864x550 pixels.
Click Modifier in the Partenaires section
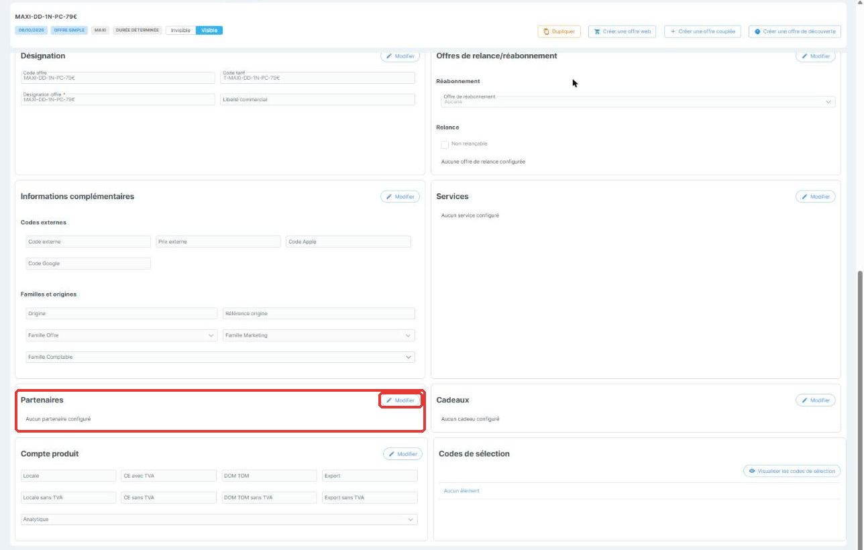pyautogui.click(x=400, y=400)
